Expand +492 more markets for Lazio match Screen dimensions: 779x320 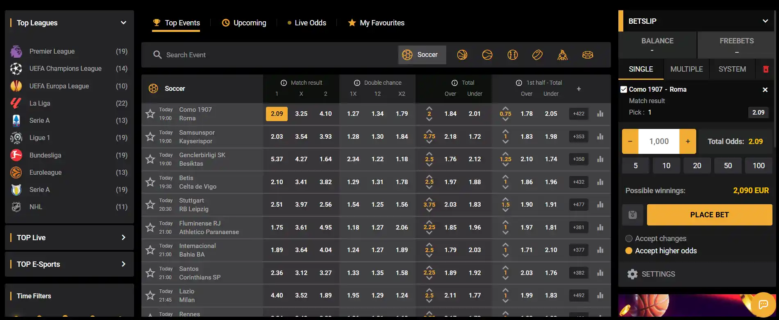tap(579, 295)
